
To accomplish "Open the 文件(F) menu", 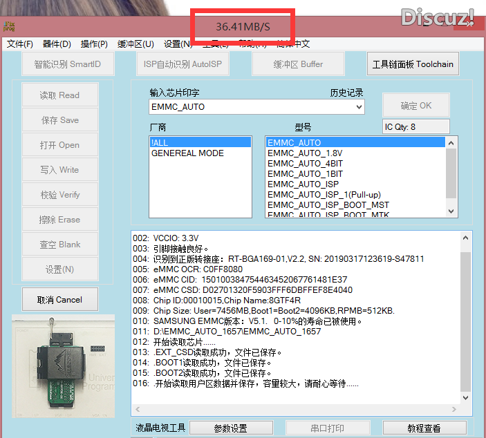I will coord(20,44).
